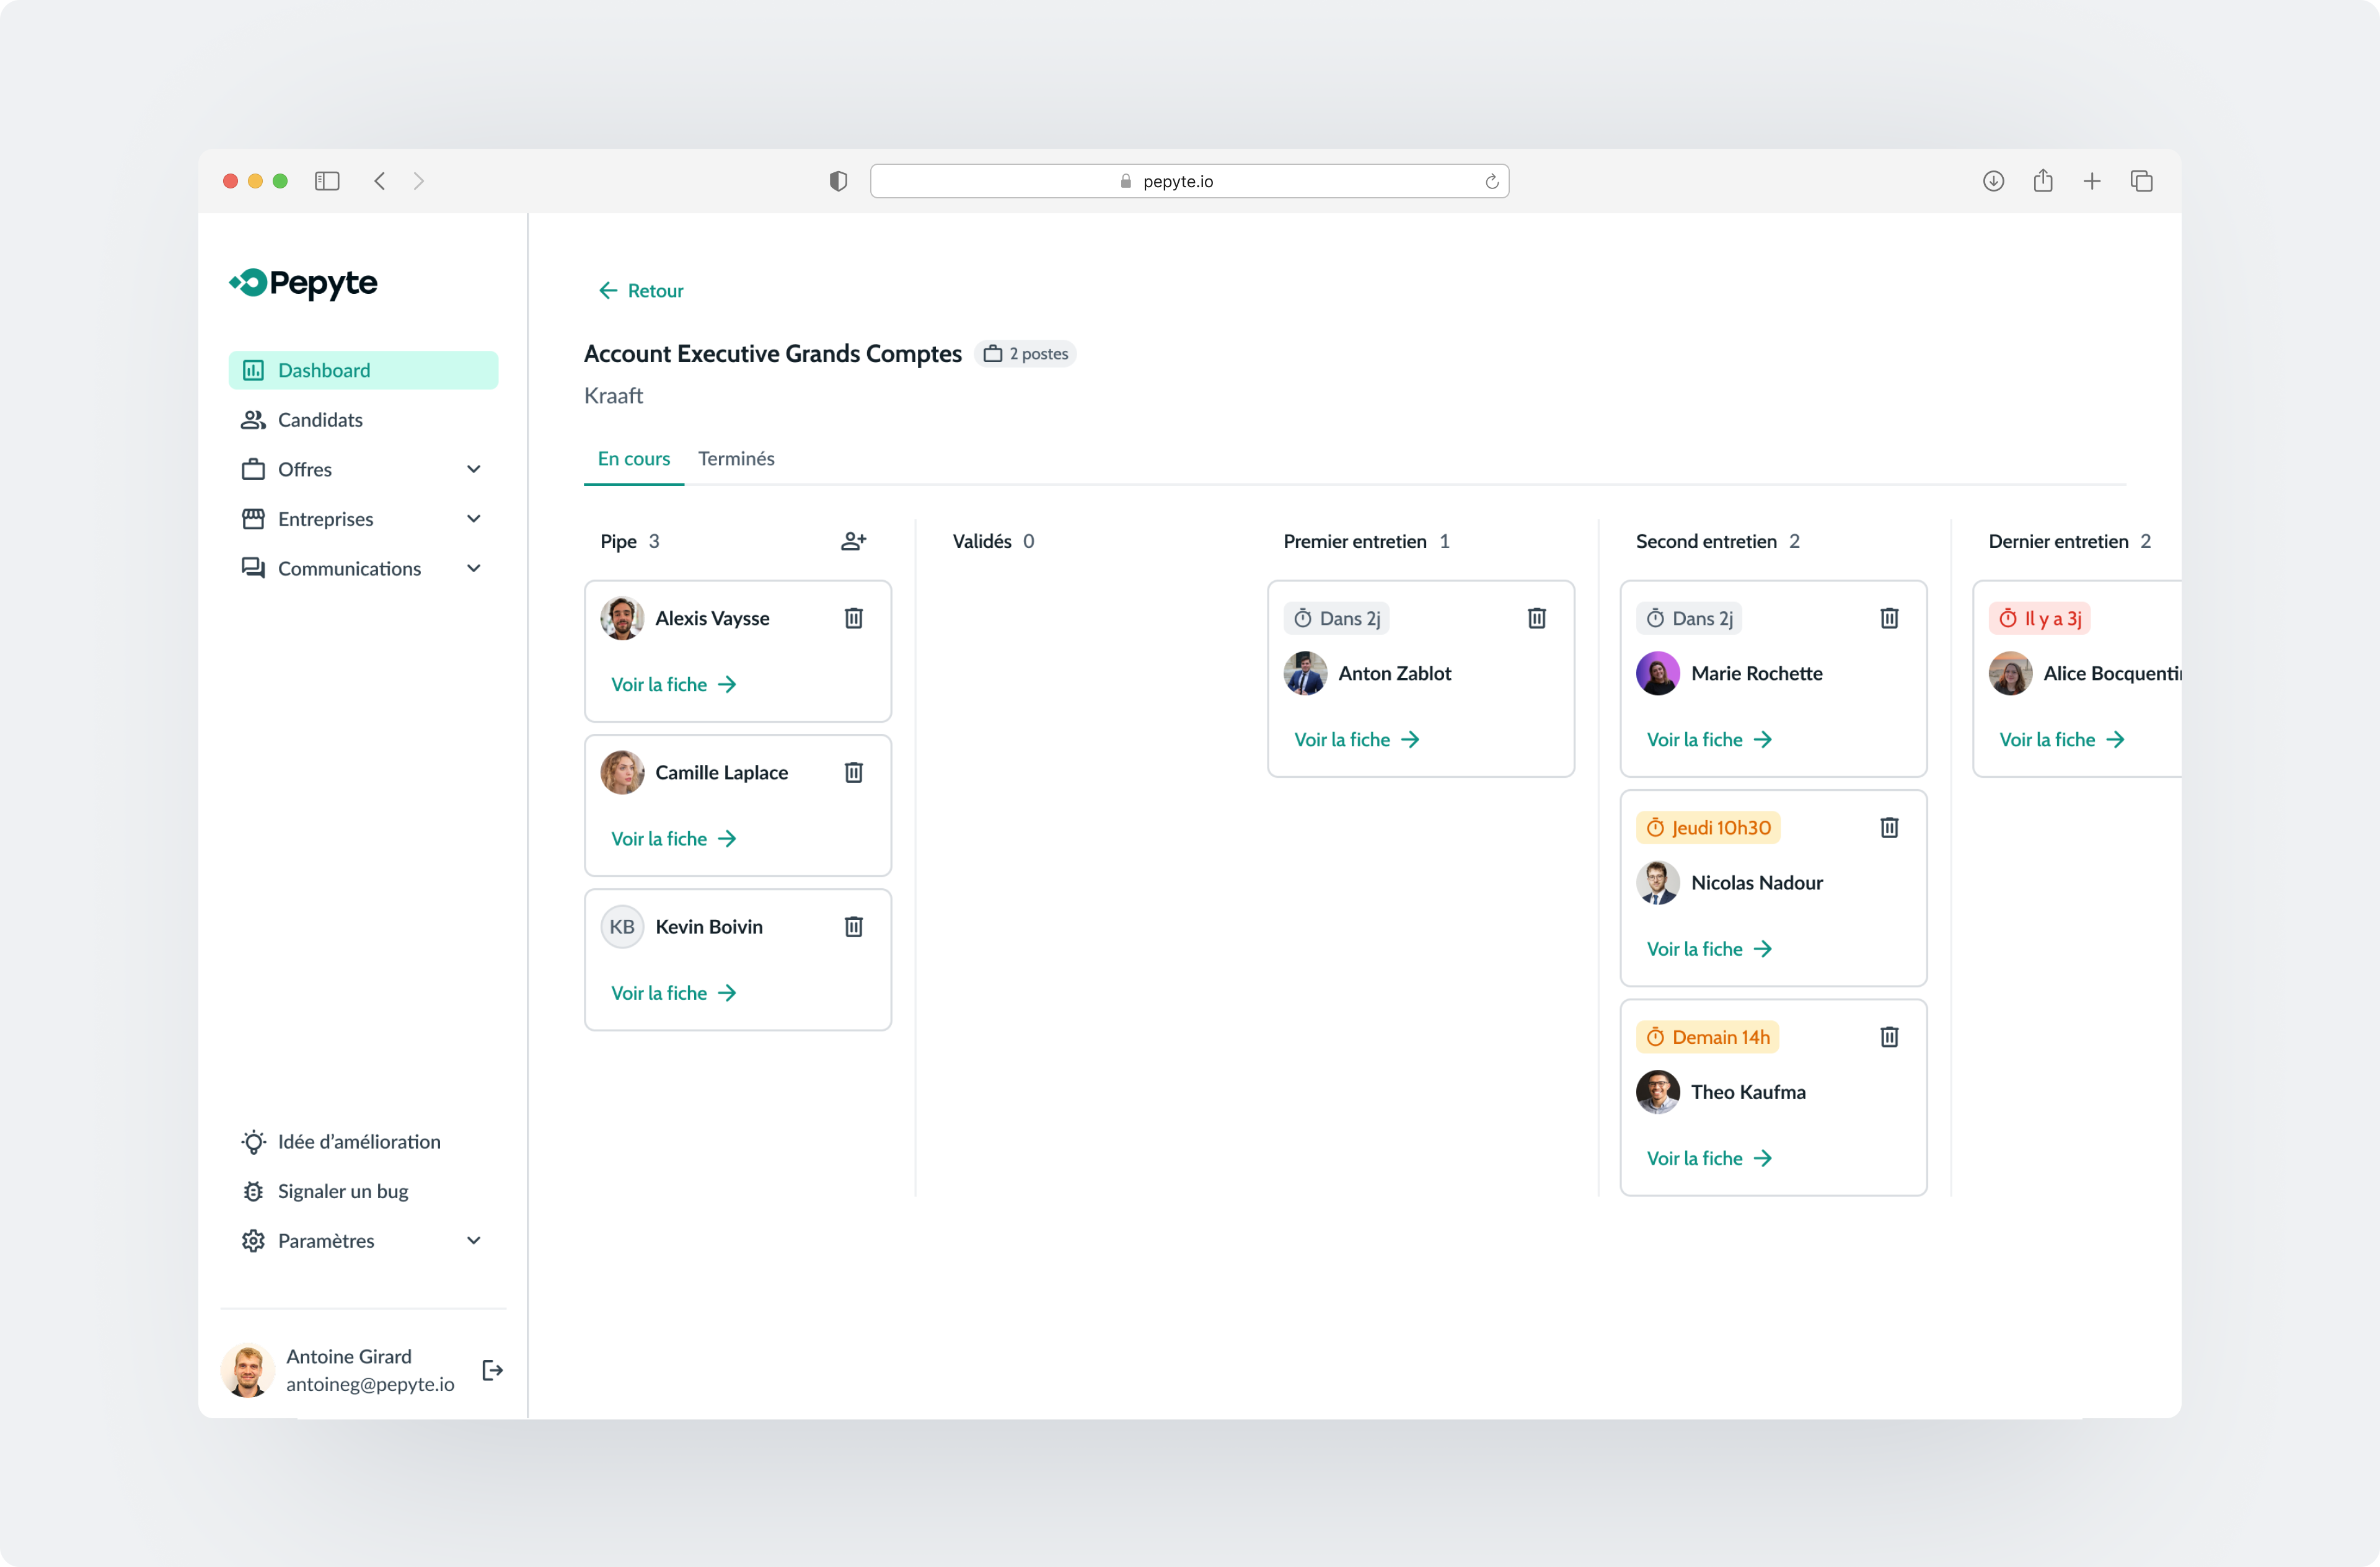Click the Demain 14h time badge
The height and width of the screenshot is (1567, 2380).
[1708, 1037]
